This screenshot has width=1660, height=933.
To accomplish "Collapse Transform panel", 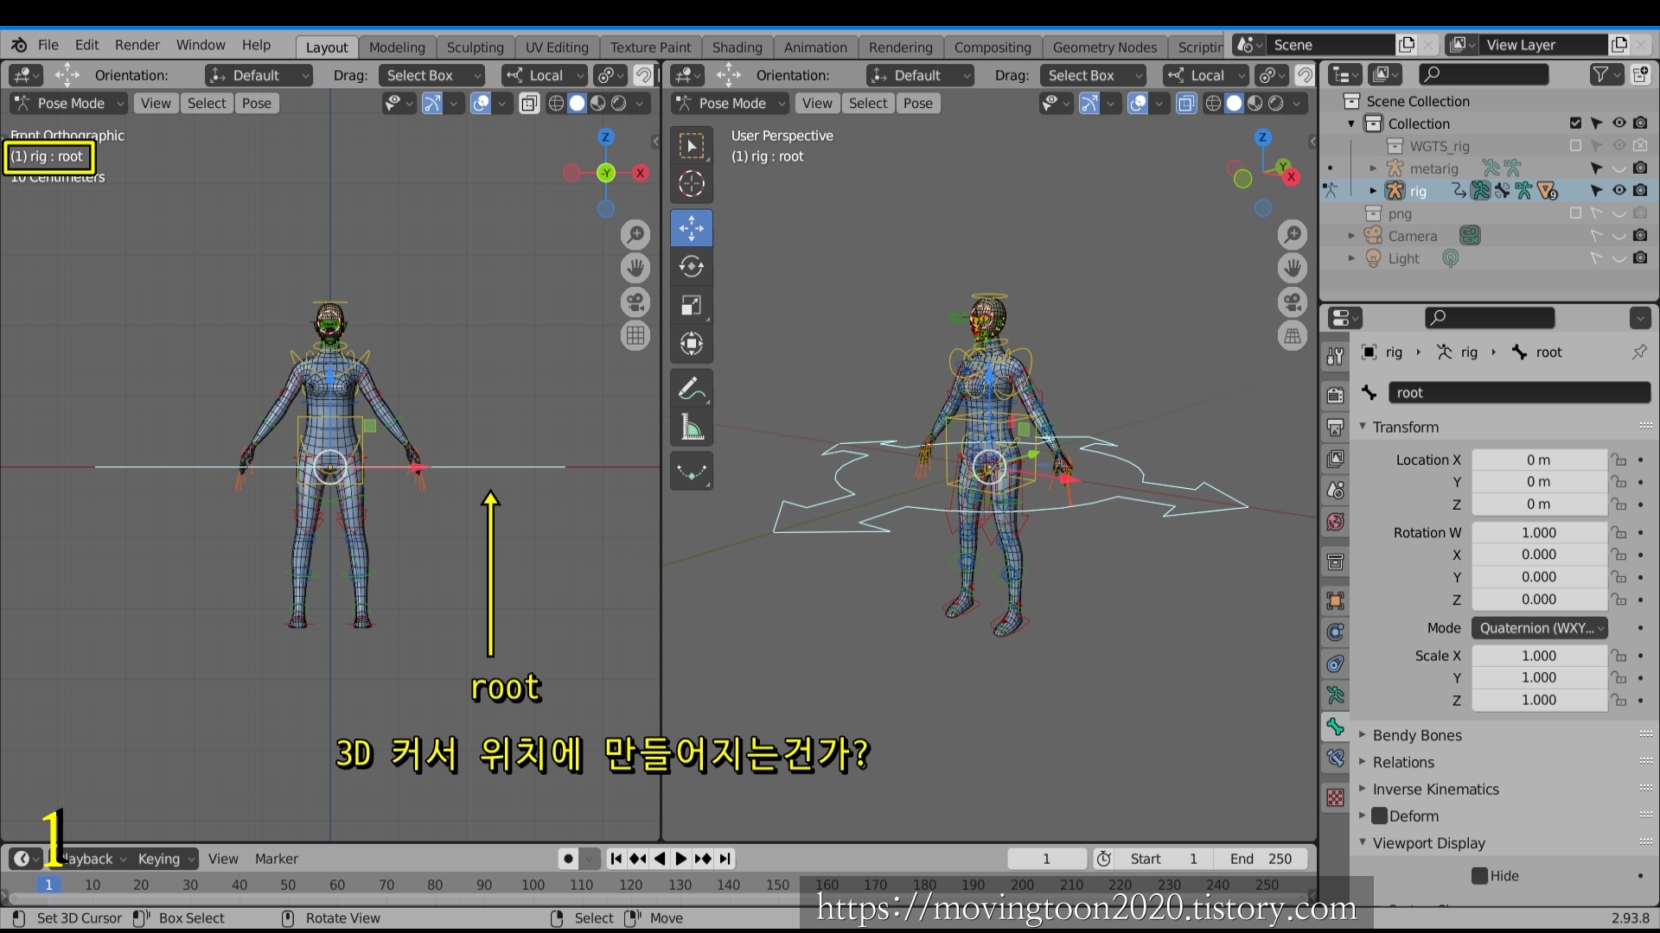I will click(x=1406, y=427).
